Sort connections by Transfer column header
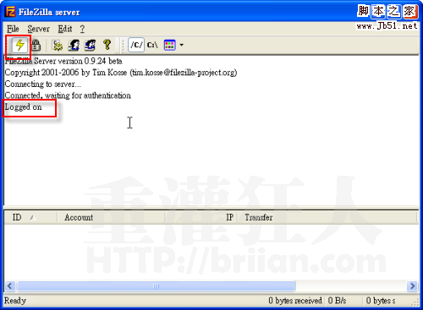The width and height of the screenshot is (423, 310). click(327, 217)
